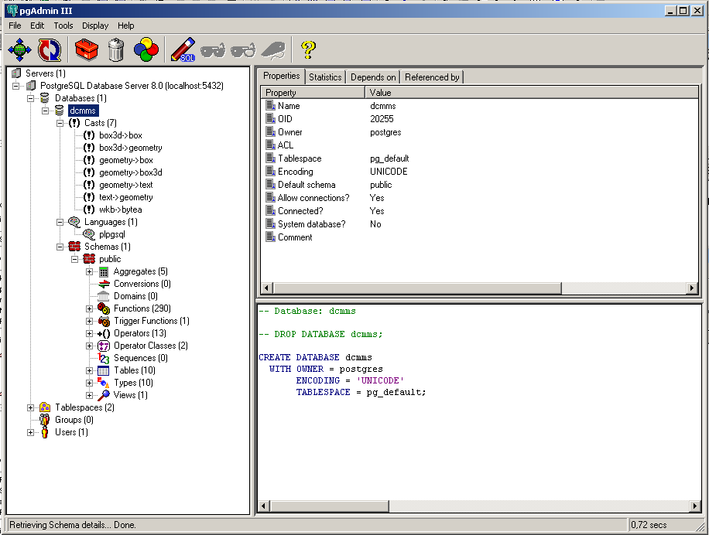Click the dcmms database icon in tree

coord(60,111)
